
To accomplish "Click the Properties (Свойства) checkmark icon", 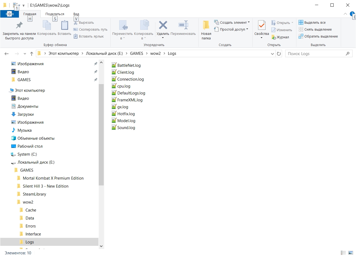I will tap(262, 26).
